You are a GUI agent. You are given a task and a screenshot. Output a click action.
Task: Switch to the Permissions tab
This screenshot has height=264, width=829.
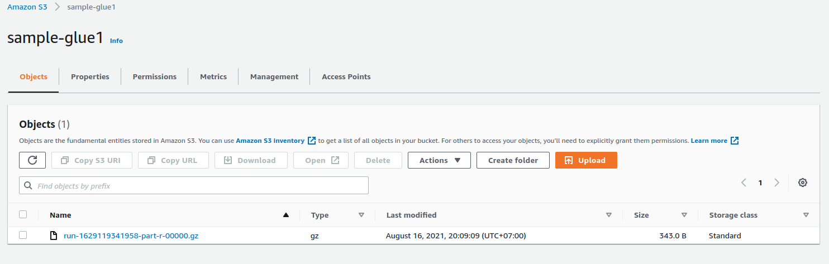pos(155,76)
